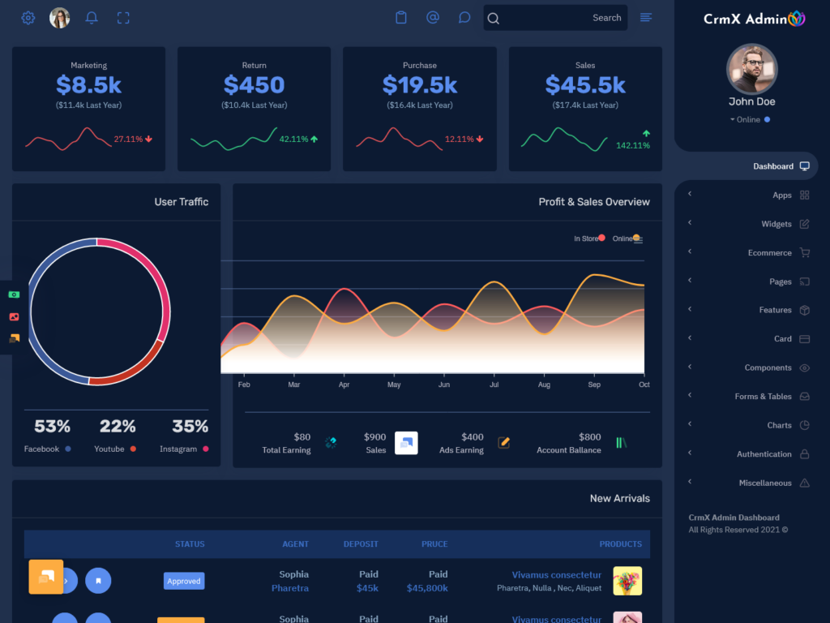This screenshot has width=830, height=623.
Task: Open the Charts sidebar menu item
Action: pos(779,425)
